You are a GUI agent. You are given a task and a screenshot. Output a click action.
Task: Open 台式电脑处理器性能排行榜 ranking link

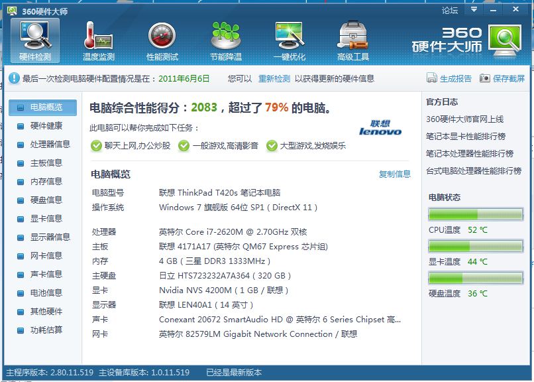tap(474, 170)
